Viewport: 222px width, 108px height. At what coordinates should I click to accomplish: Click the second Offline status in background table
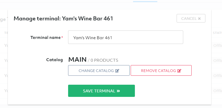(218, 61)
